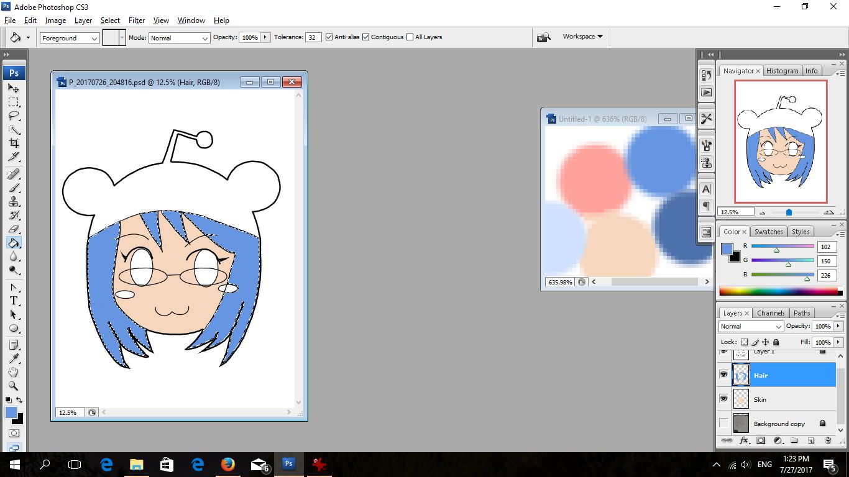
Task: Open the Go to Bridge icon
Action: tap(544, 37)
